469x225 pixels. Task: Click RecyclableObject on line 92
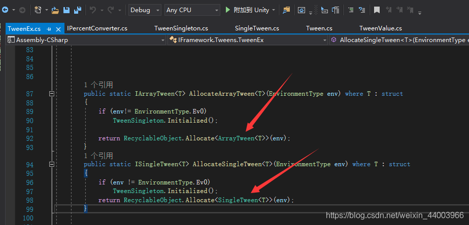pos(153,138)
